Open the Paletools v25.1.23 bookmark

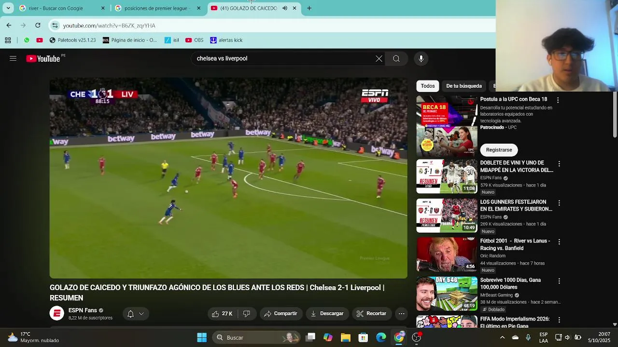tap(72, 40)
